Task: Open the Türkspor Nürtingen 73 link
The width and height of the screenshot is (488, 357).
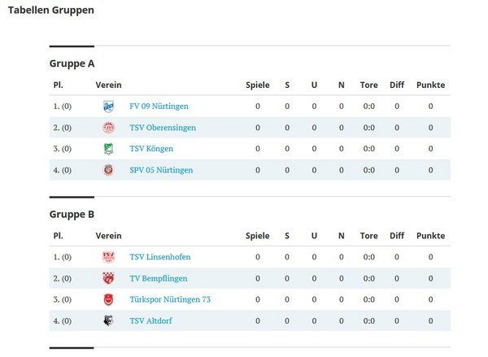Action: [170, 299]
